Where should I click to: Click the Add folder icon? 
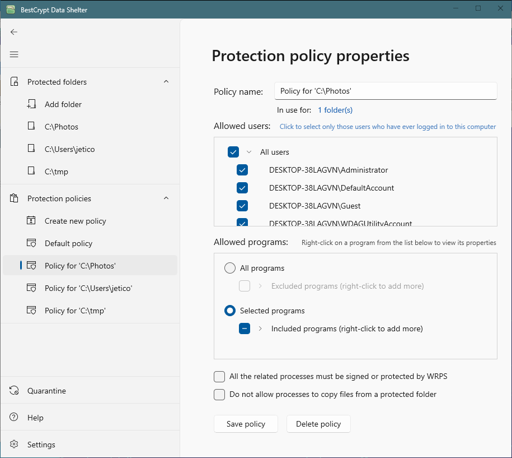coord(31,104)
